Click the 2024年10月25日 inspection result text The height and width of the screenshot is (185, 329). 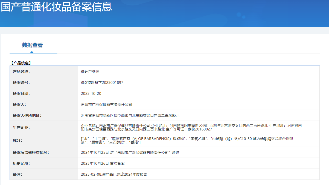130,152
